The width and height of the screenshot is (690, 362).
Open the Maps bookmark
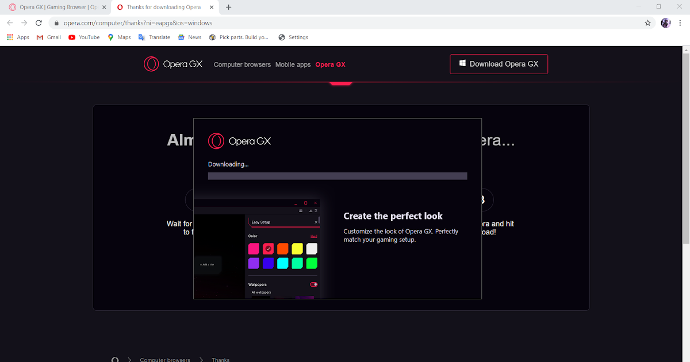click(x=119, y=37)
